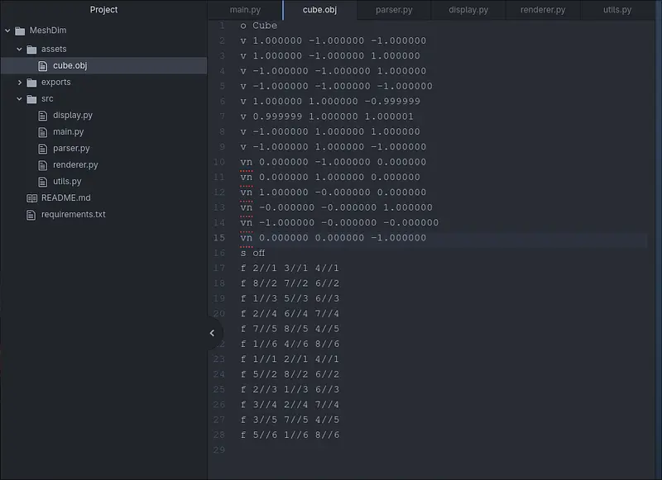Expand the exports folder chevron
Screen dimensions: 662x480
(x=19, y=82)
